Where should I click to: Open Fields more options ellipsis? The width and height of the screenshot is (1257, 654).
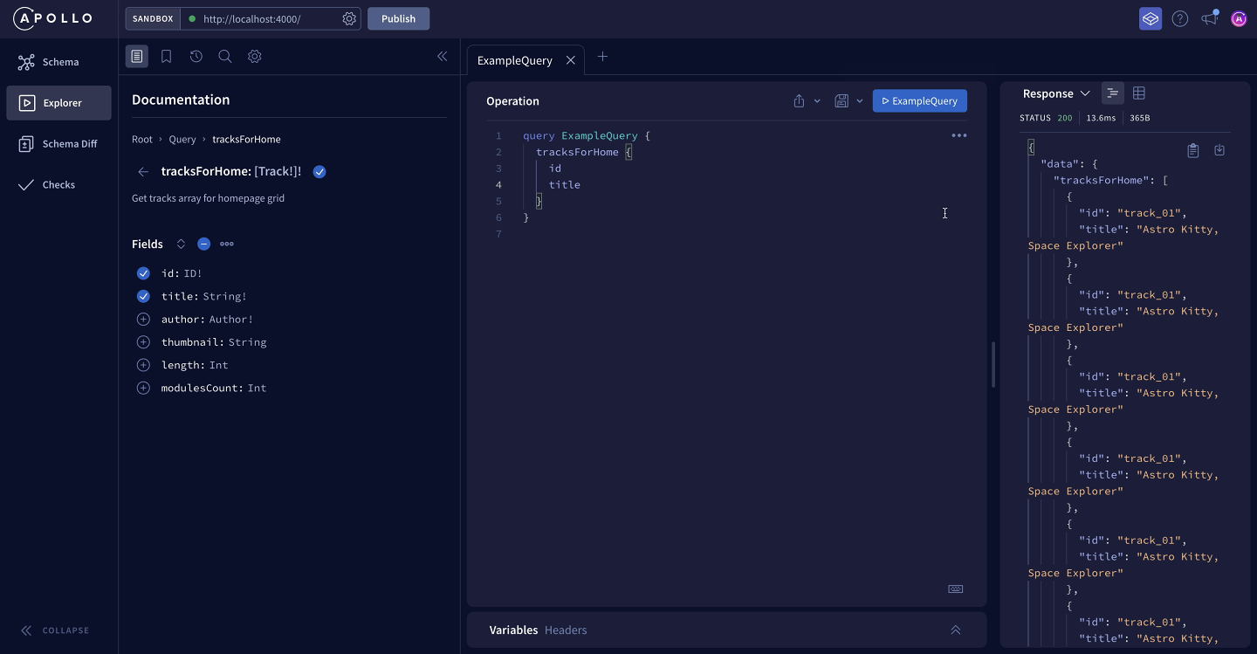point(227,244)
